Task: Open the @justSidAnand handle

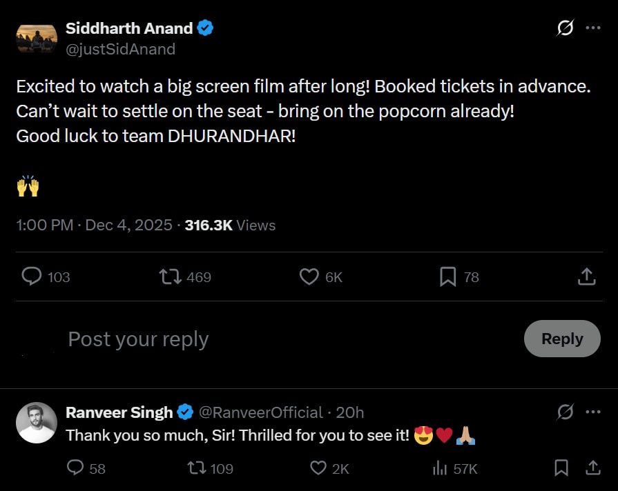Action: point(120,49)
